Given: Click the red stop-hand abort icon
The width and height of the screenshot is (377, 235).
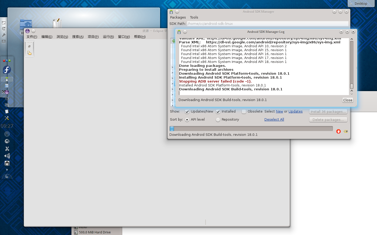Looking at the screenshot, I should [339, 131].
